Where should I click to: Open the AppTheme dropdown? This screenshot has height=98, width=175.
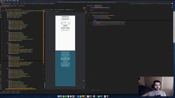pos(61,10)
